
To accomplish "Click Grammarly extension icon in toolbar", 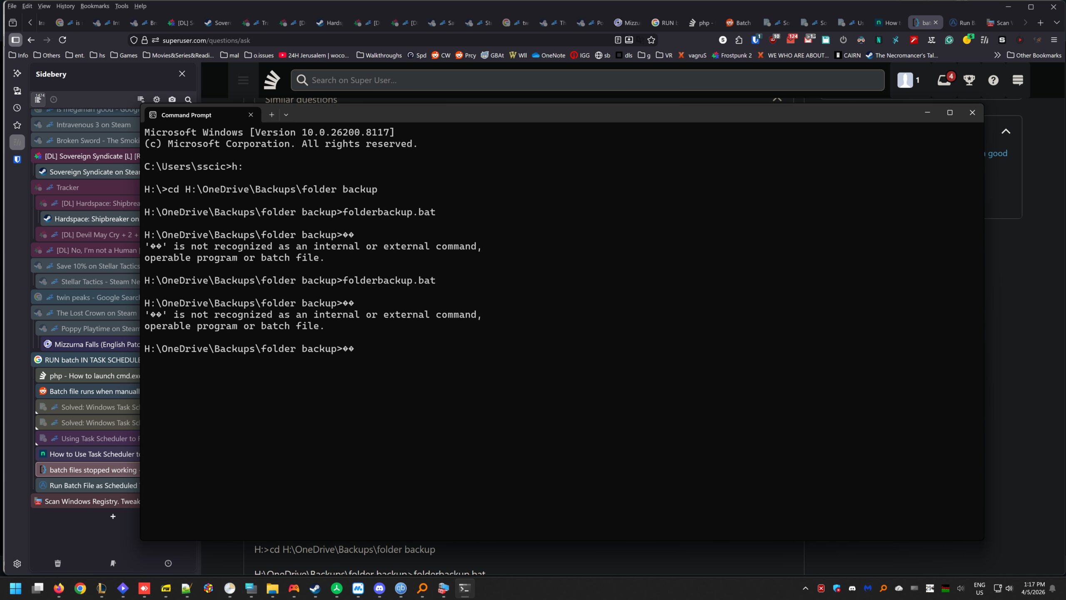I will (949, 40).
